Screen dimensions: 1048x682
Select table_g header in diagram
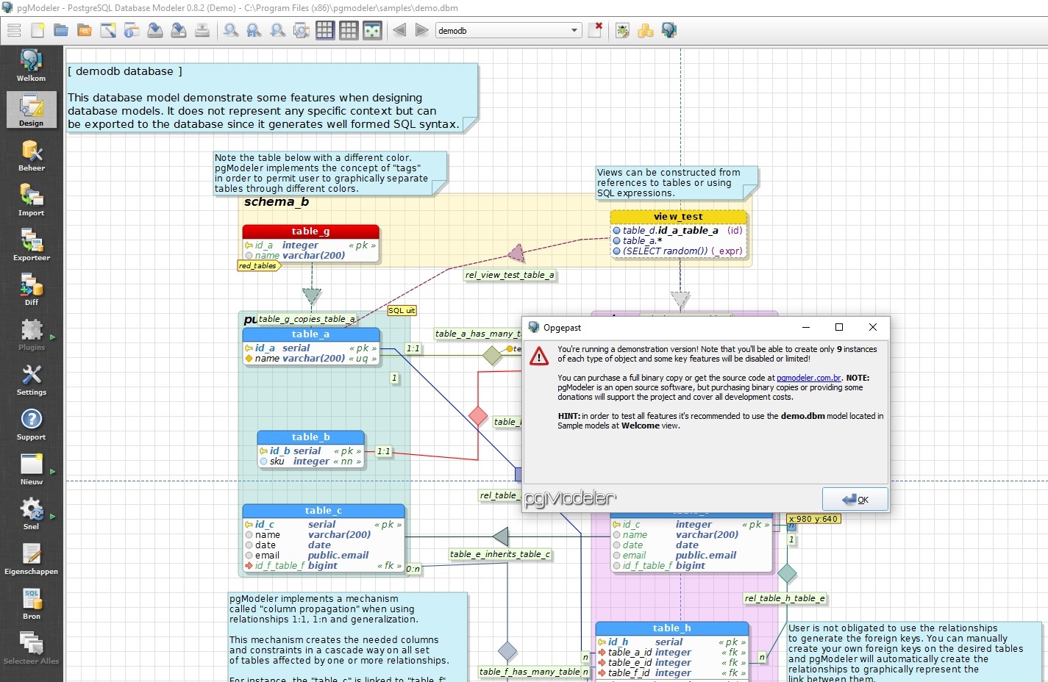point(310,231)
